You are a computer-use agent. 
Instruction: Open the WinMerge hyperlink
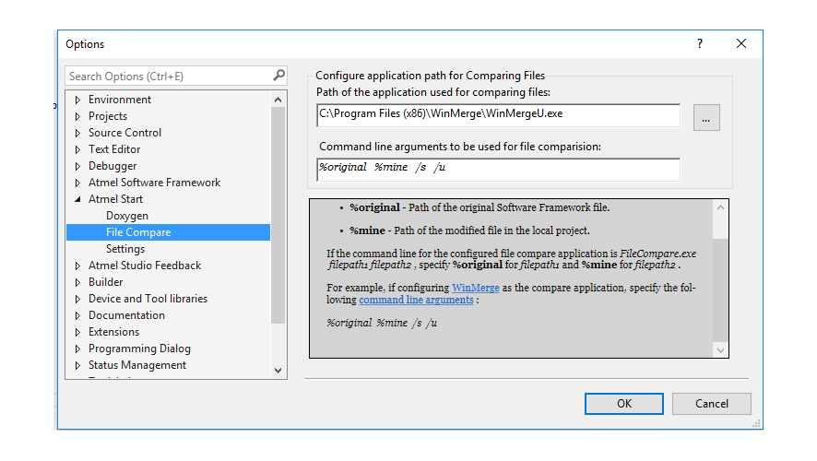pyautogui.click(x=473, y=288)
